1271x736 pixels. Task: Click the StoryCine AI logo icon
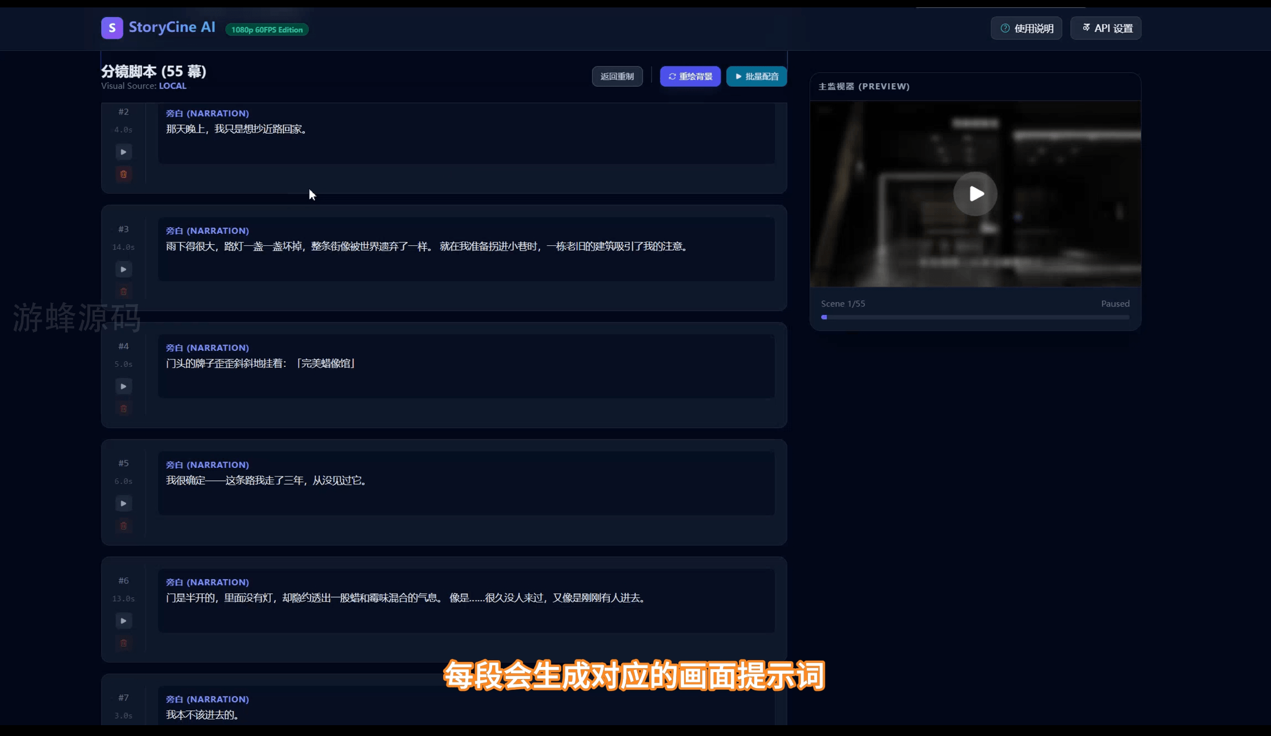112,28
